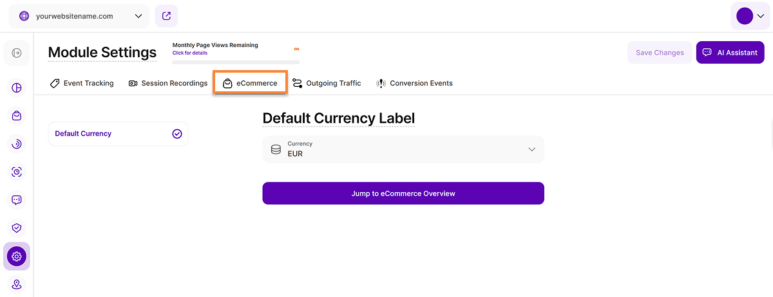Toggle the Default Currency checkmark
The width and height of the screenshot is (773, 297).
[x=177, y=134]
